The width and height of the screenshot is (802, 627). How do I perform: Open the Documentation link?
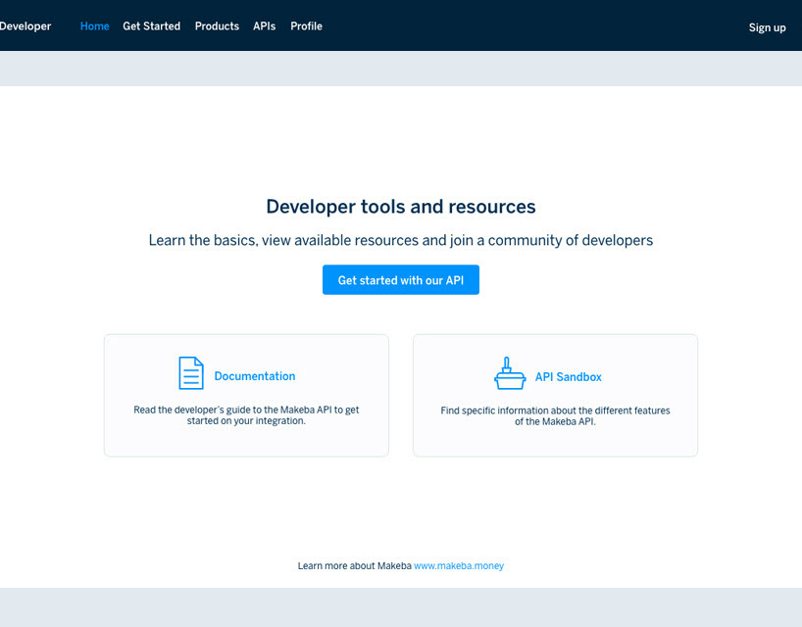[255, 376]
